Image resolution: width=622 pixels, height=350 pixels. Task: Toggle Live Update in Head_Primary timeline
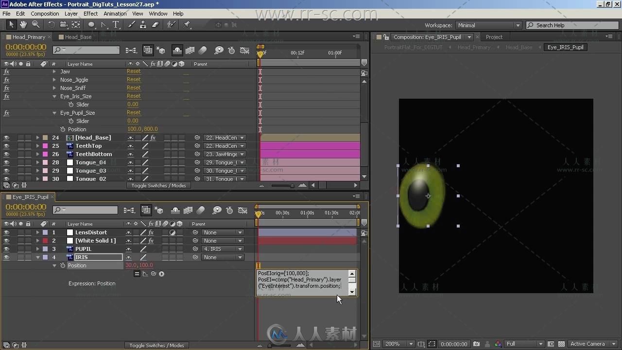148,50
